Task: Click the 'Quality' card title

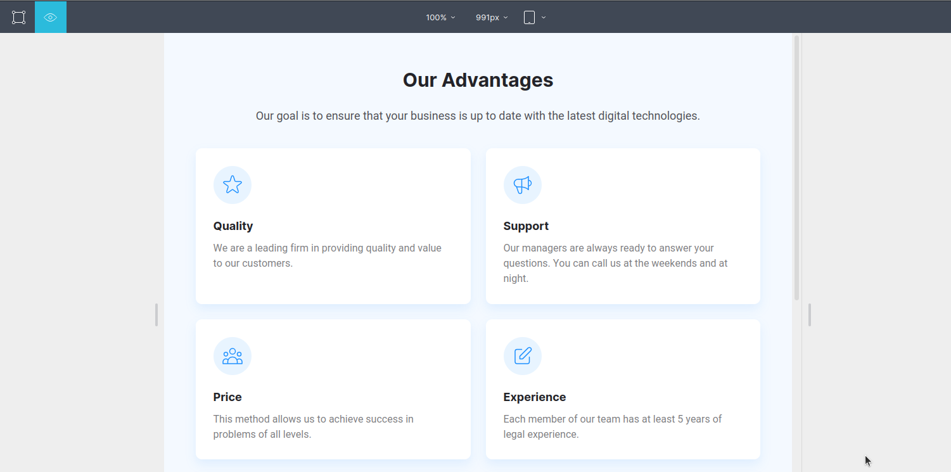Action: tap(233, 226)
